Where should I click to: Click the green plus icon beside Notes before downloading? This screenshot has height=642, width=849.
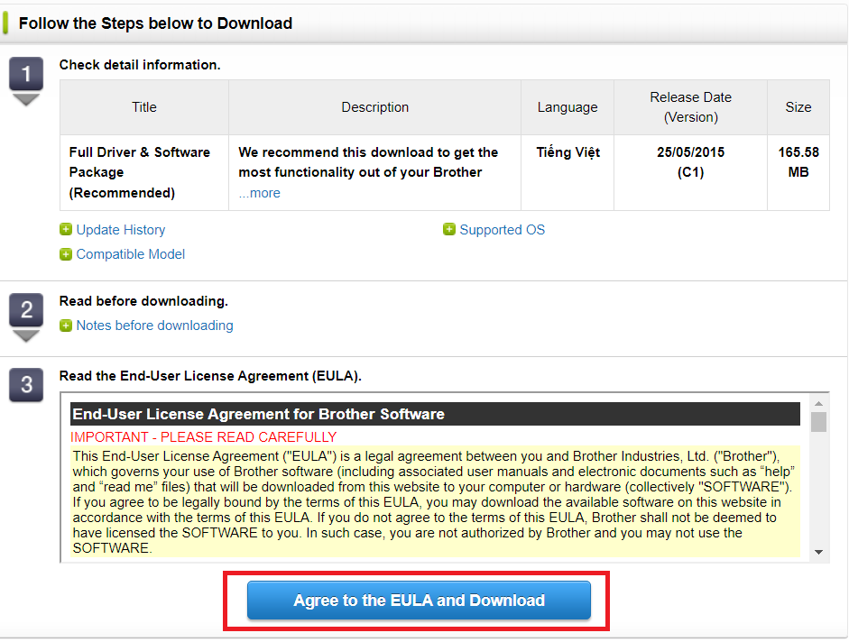[66, 326]
